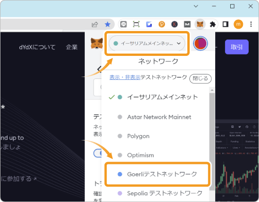The image size is (259, 202).
Task: Click the orange P extension icon
Action: pos(162,24)
